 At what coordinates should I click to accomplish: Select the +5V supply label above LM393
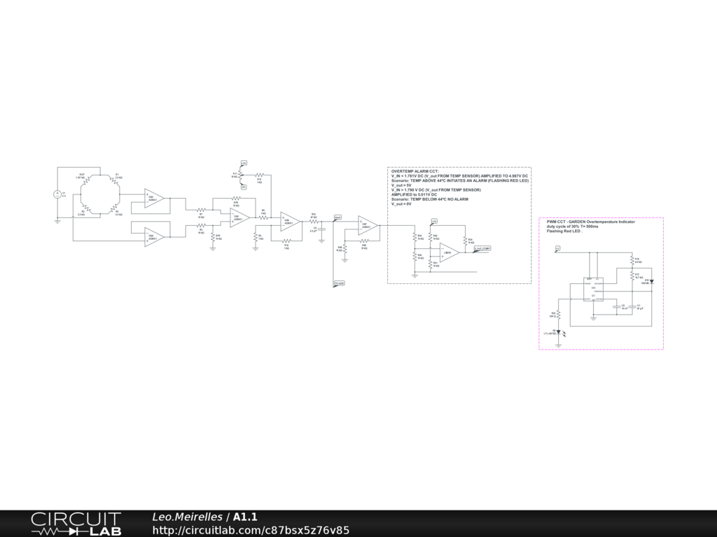coord(434,220)
